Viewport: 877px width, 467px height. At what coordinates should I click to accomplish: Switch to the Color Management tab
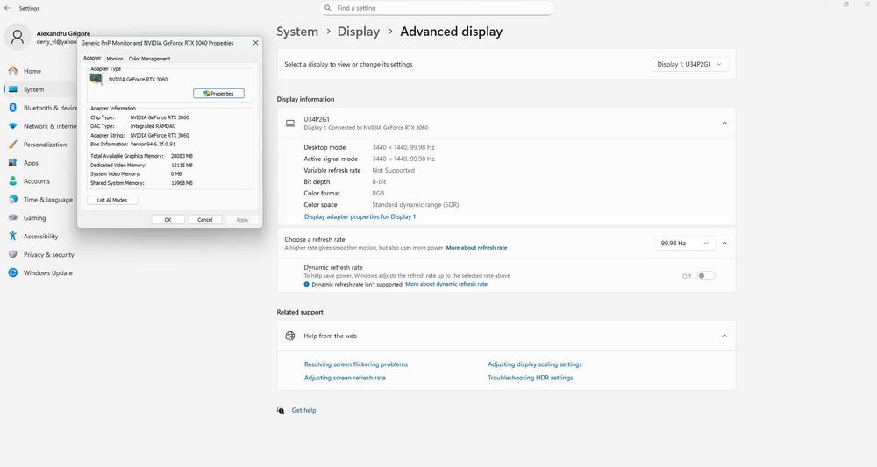(x=149, y=59)
